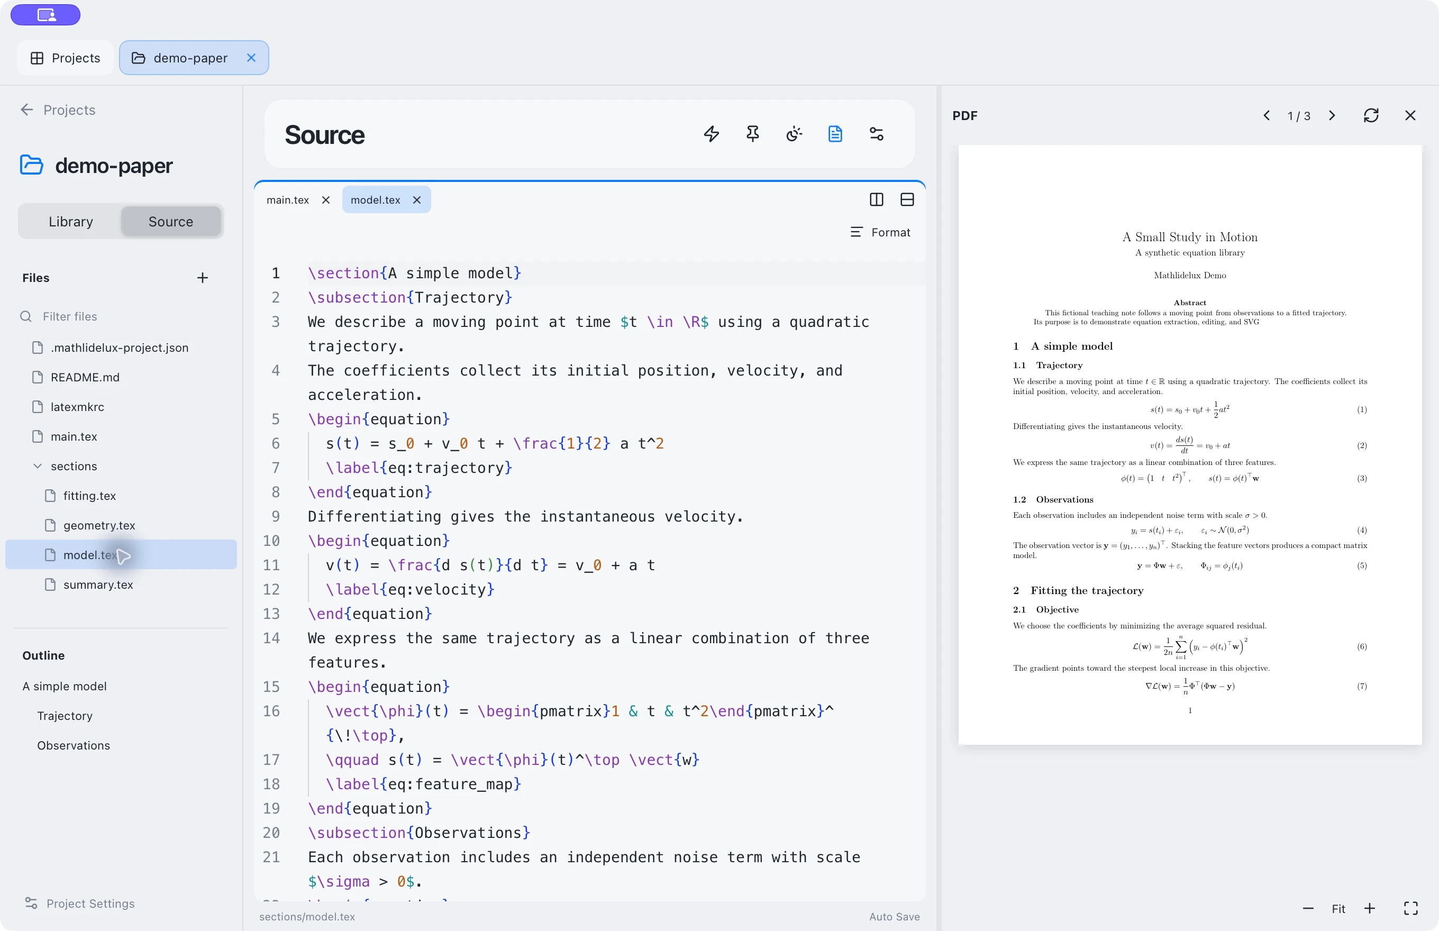The image size is (1439, 931).
Task: Collapse the sections folder
Action: click(38, 466)
